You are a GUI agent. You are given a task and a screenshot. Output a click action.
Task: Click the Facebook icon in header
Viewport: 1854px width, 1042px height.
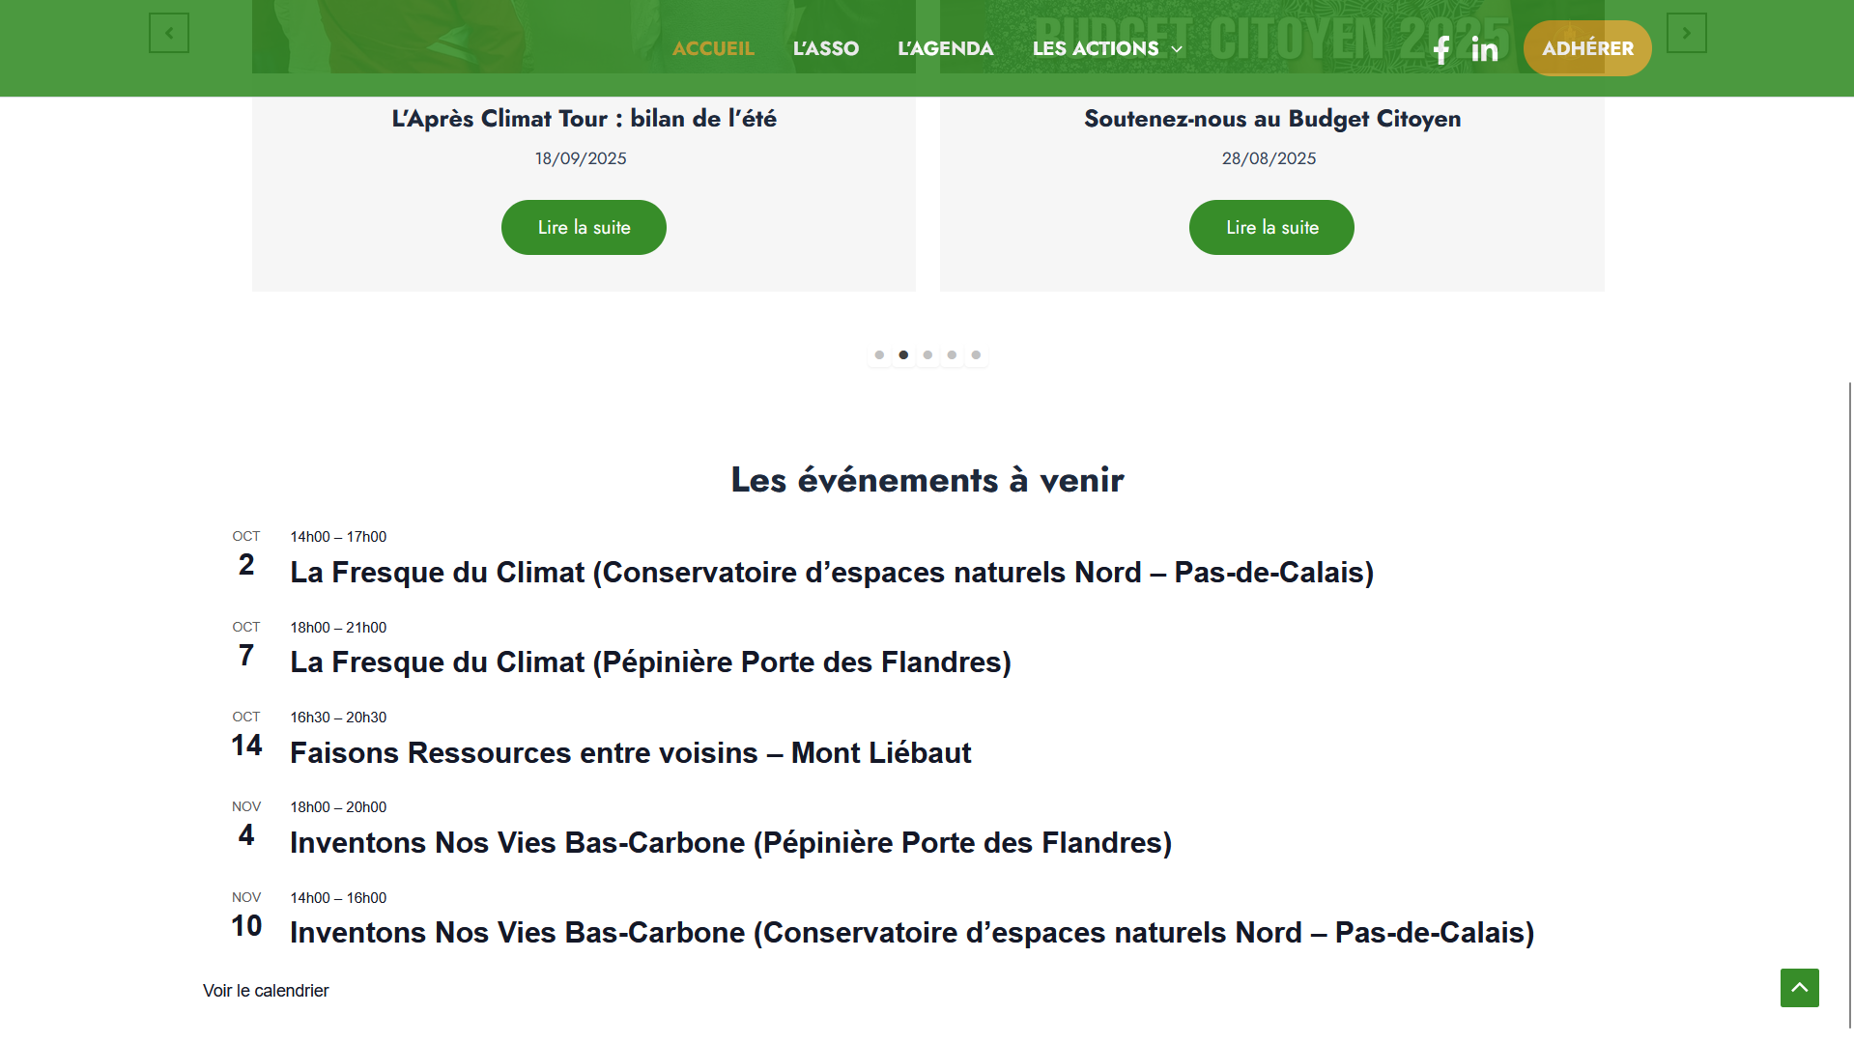click(x=1440, y=49)
